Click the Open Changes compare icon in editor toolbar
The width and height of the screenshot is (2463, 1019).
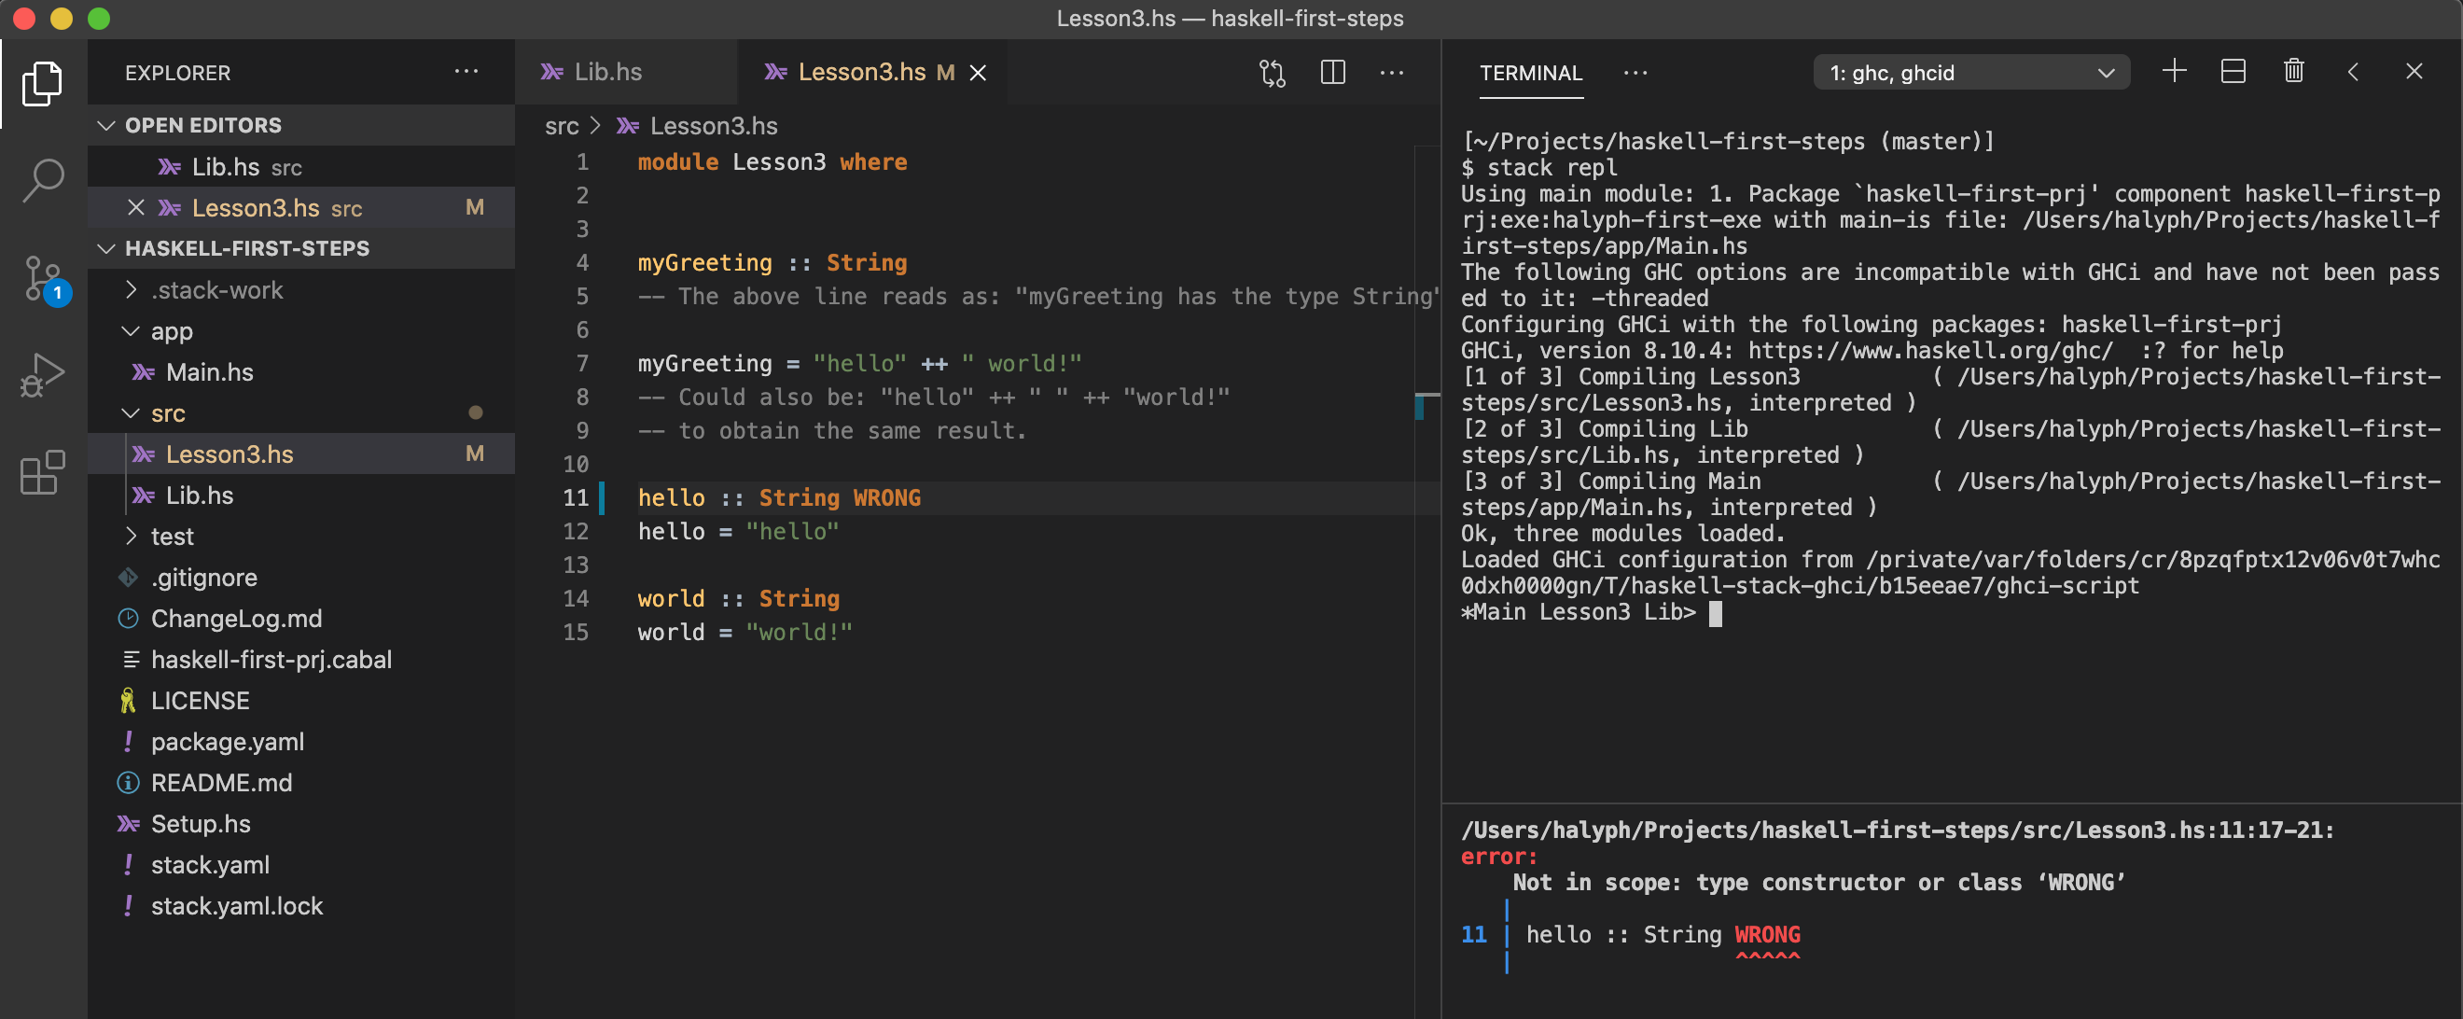pos(1272,73)
